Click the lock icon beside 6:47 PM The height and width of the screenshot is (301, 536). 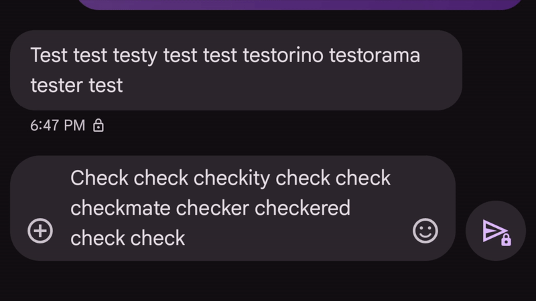tap(98, 125)
